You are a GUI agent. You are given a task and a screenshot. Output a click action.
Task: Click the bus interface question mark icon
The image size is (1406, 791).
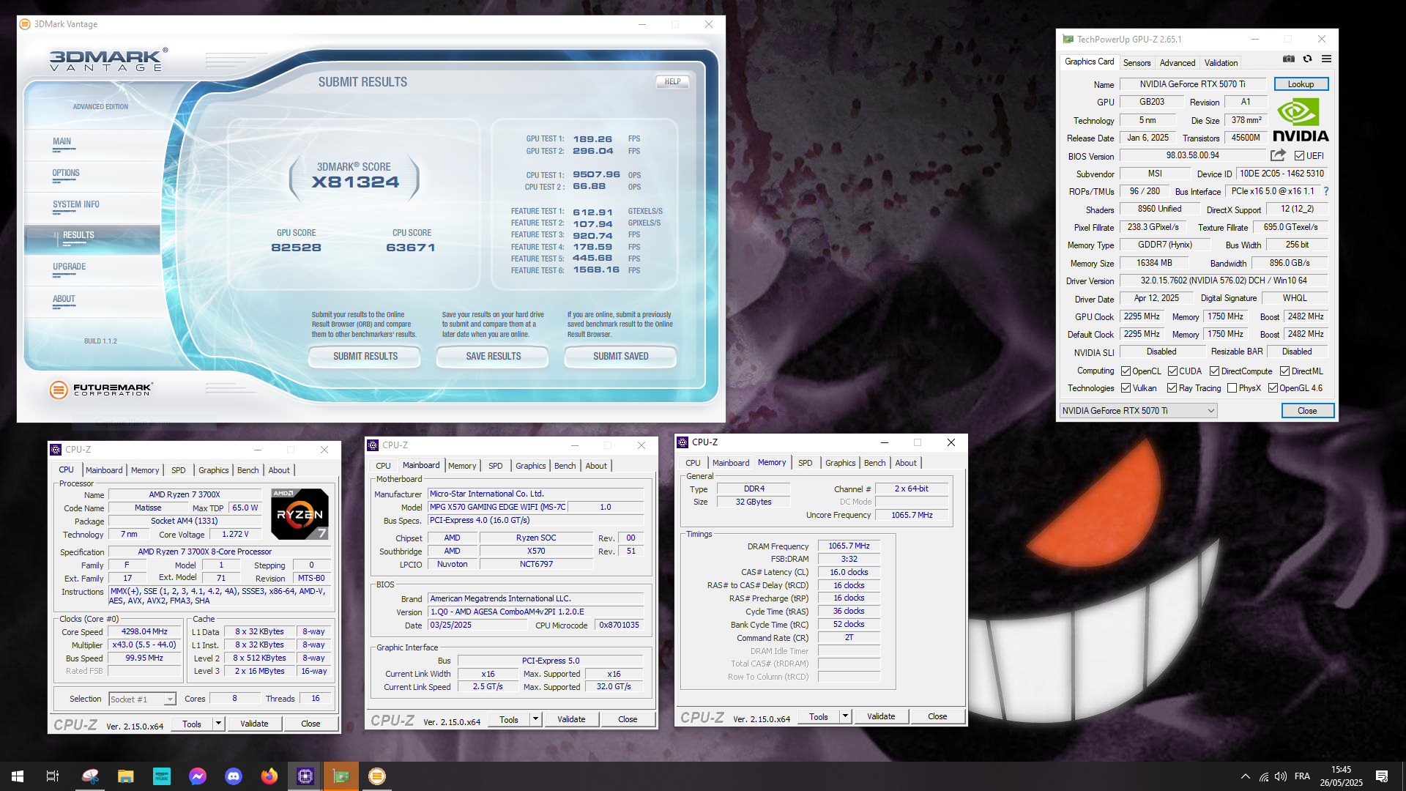click(x=1326, y=191)
